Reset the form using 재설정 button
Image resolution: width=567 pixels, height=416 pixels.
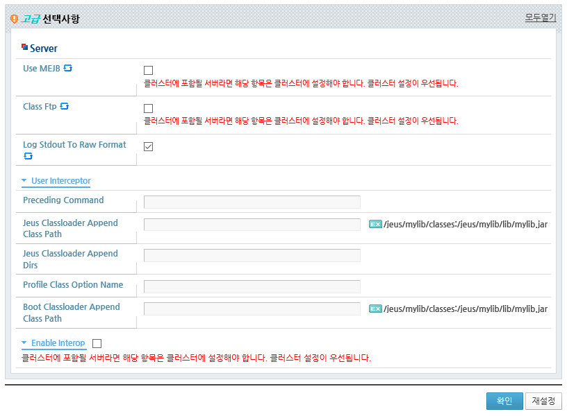543,401
